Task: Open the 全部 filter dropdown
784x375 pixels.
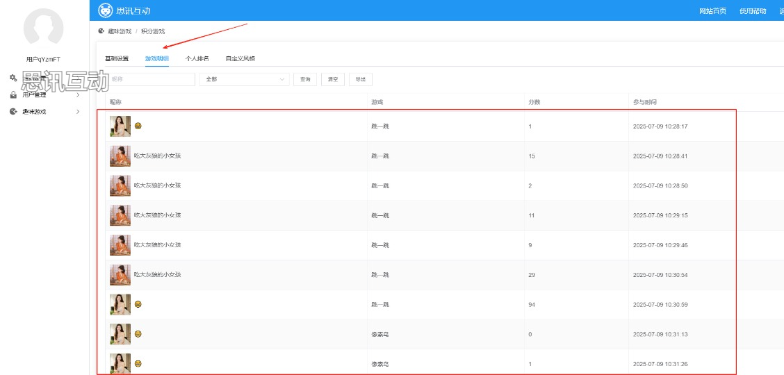Action: (x=244, y=79)
